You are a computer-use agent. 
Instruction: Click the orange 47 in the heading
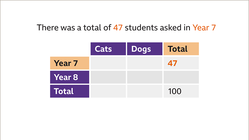[x=118, y=28]
